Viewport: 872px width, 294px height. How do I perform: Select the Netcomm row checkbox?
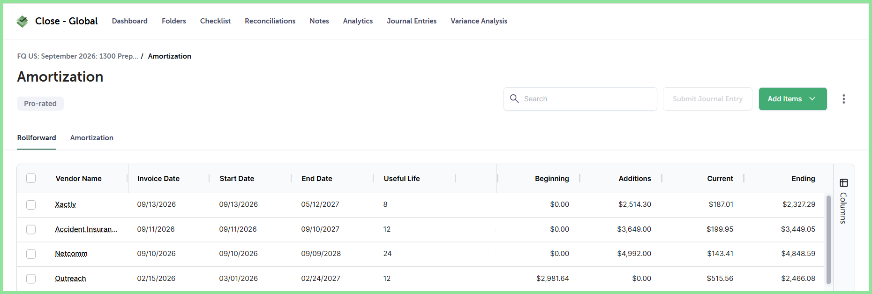(x=31, y=254)
